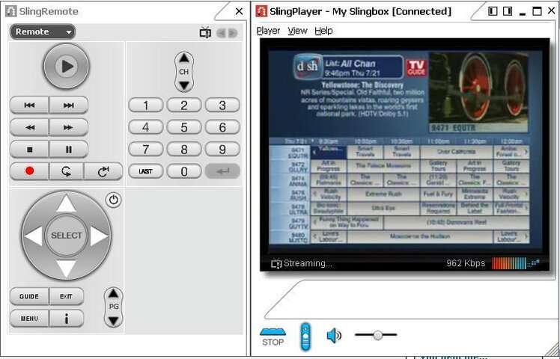This screenshot has height=359, width=560.
Task: Page up with the PG up arrow
Action: [113, 294]
